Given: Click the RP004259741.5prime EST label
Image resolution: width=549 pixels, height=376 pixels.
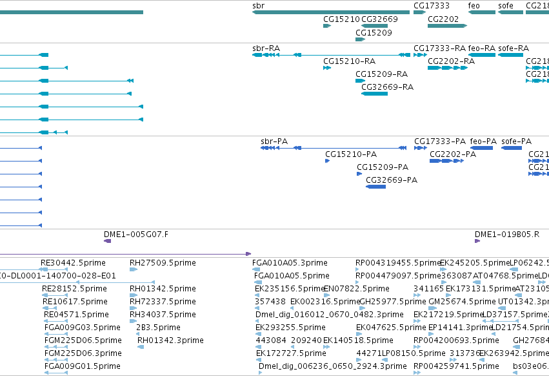Looking at the screenshot, I should 456,367.
